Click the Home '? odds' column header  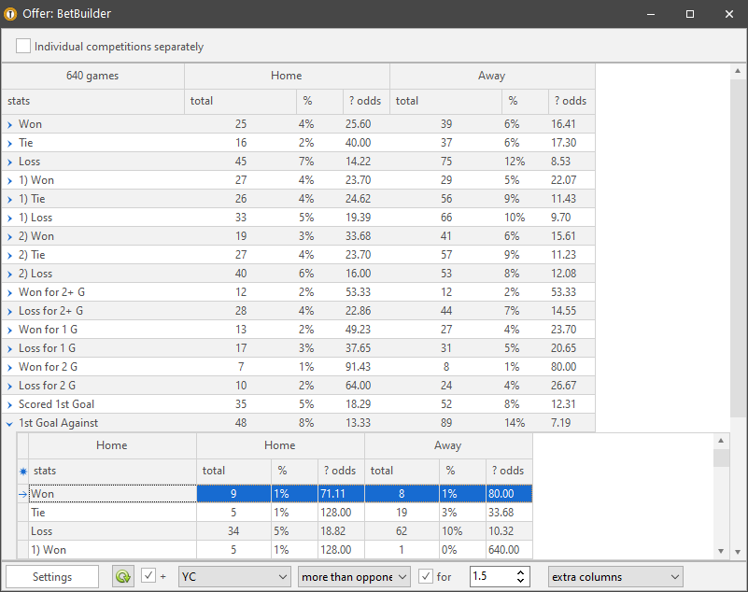click(365, 101)
